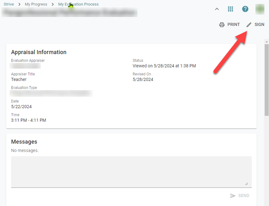
Task: Click the apps grid icon
Action: (230, 9)
